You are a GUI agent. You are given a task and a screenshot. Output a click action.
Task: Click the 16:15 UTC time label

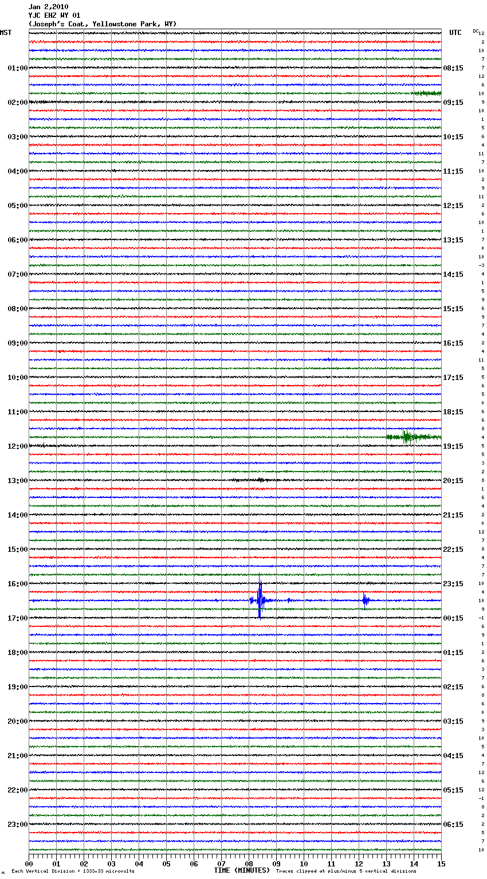pyautogui.click(x=453, y=343)
